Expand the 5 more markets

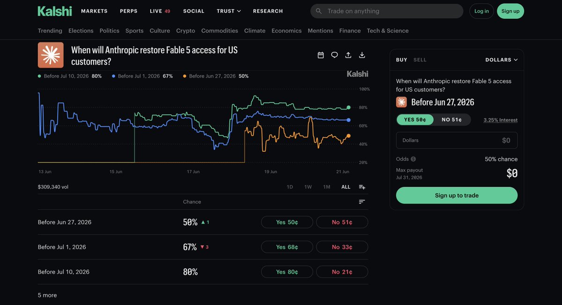point(47,295)
